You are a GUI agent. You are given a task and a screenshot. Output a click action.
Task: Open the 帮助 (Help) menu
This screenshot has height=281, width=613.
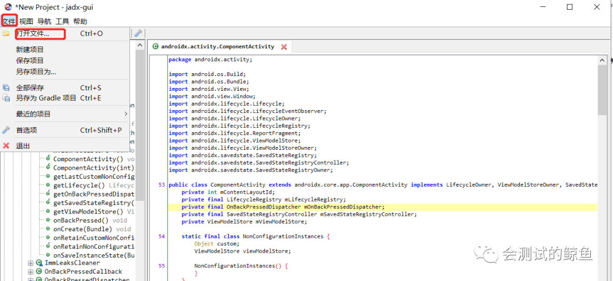80,21
